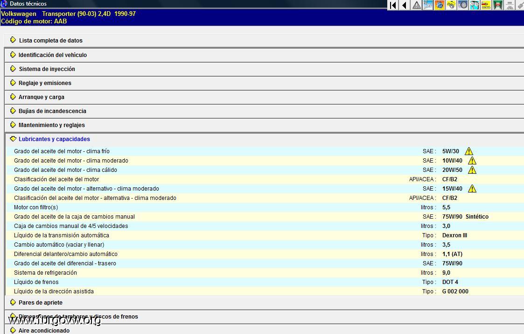This screenshot has height=334, width=524.
Task: Click the 'Dexron III' value
Action: point(454,235)
